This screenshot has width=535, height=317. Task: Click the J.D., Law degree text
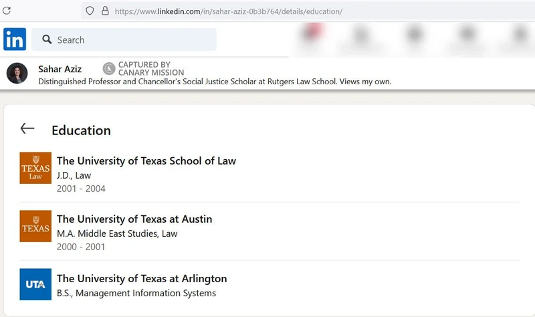pyautogui.click(x=74, y=175)
